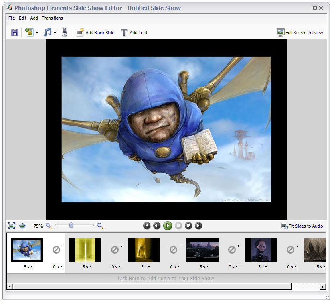332x301 pixels.
Task: Click the Add Media photo icon
Action: tap(29, 32)
